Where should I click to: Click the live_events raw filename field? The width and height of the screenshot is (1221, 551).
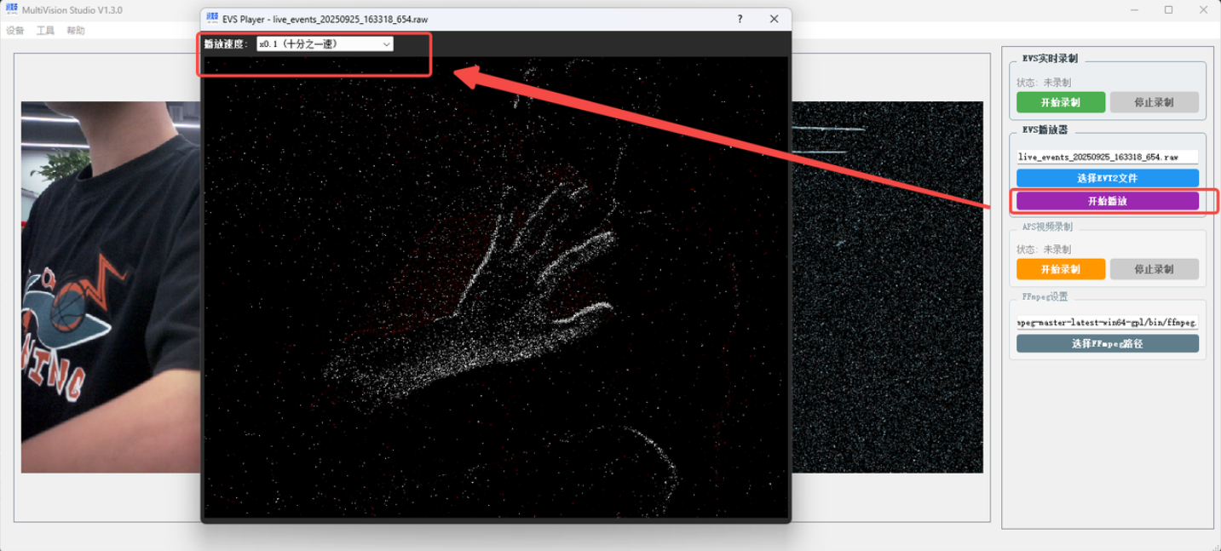1107,157
